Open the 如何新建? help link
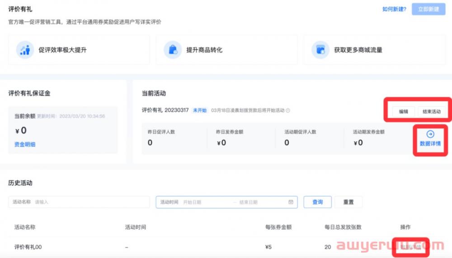 [394, 9]
